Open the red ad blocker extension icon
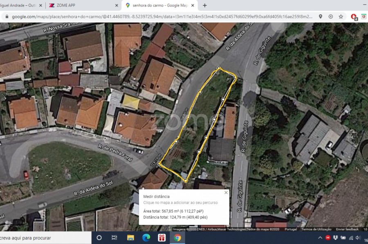The width and height of the screenshot is (368, 244). click(354, 17)
